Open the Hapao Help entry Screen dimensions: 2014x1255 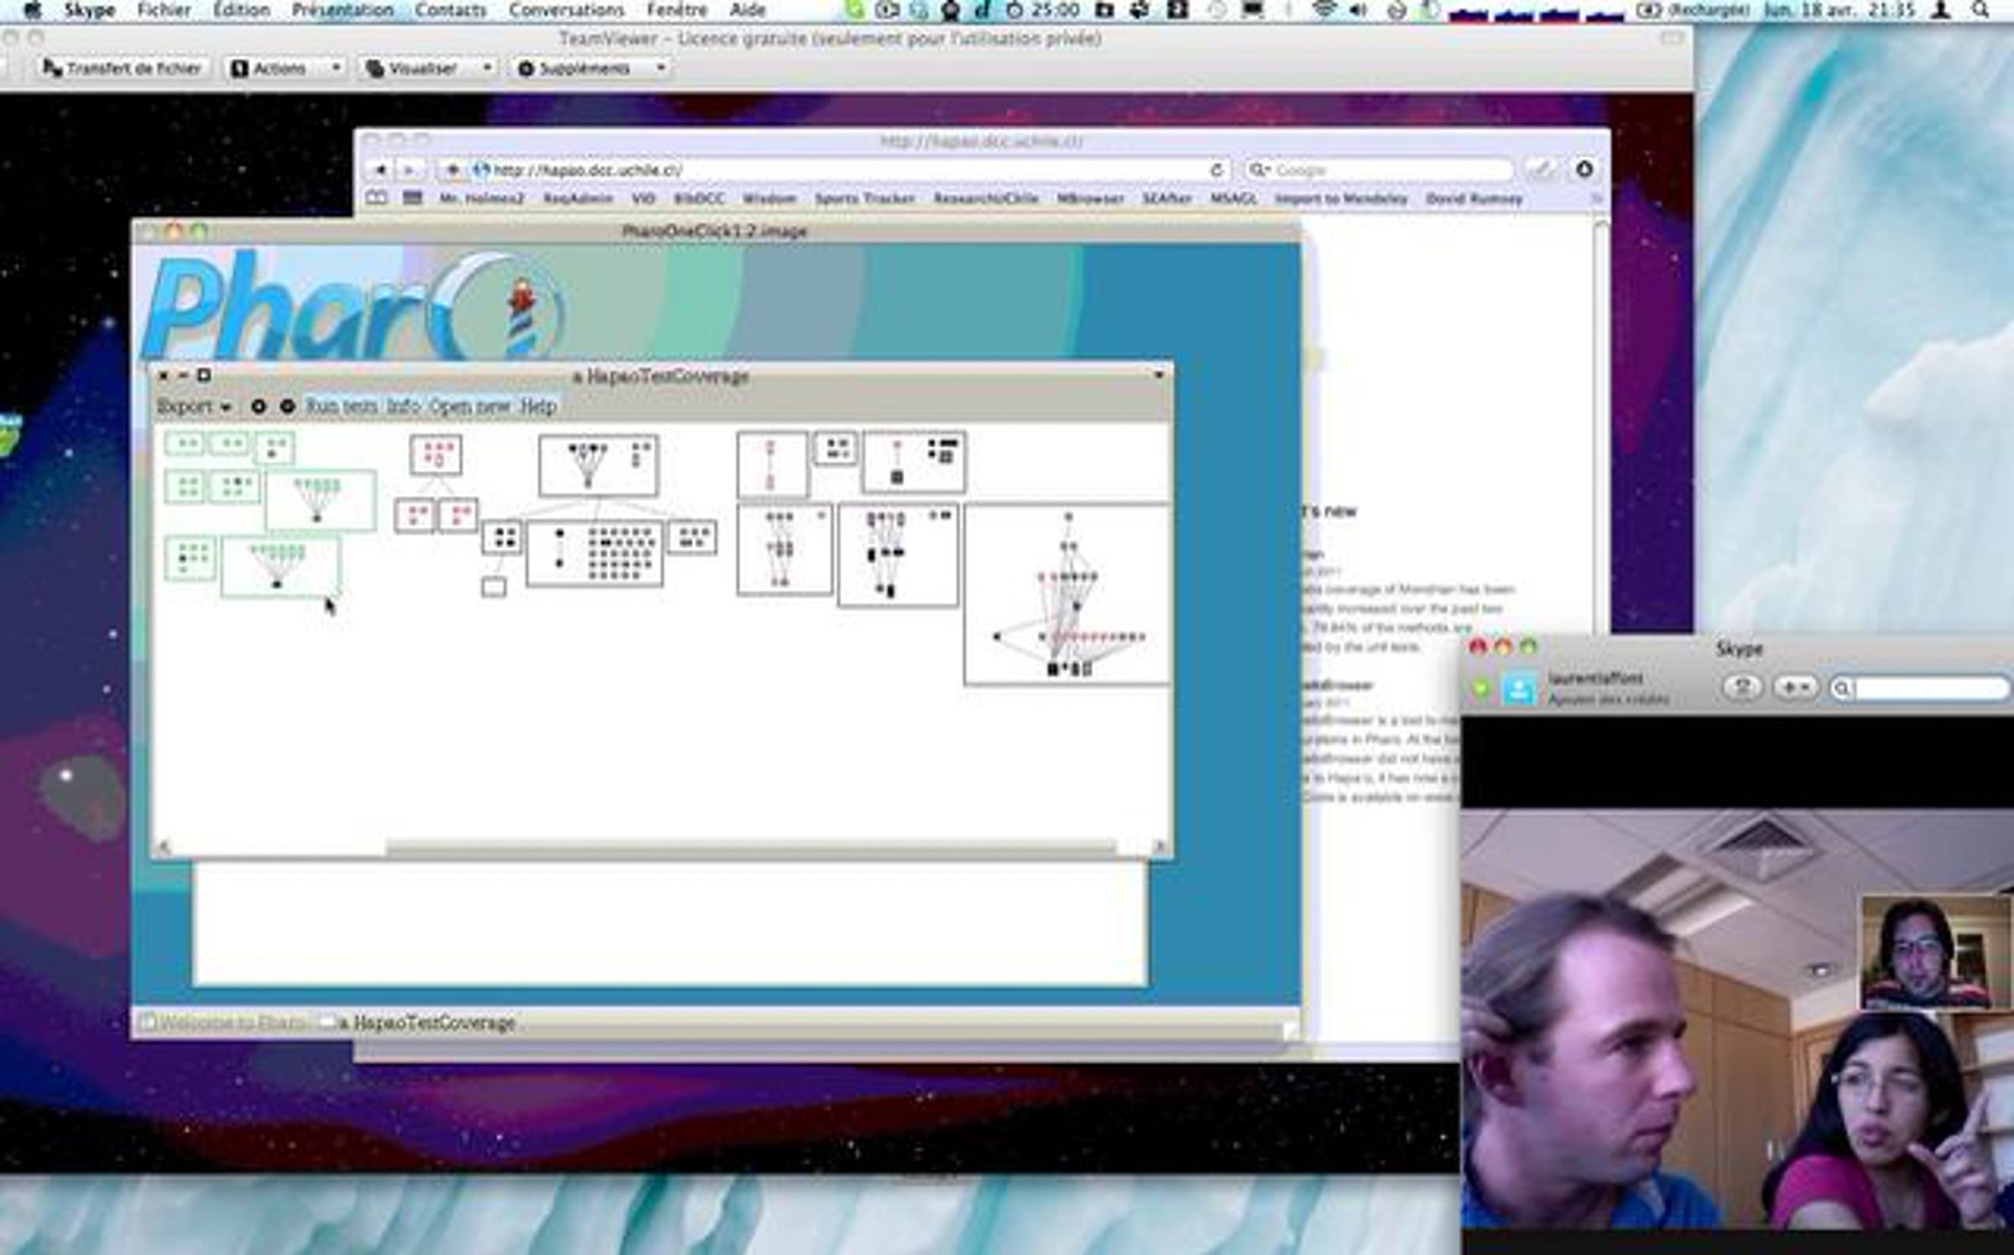coord(538,407)
